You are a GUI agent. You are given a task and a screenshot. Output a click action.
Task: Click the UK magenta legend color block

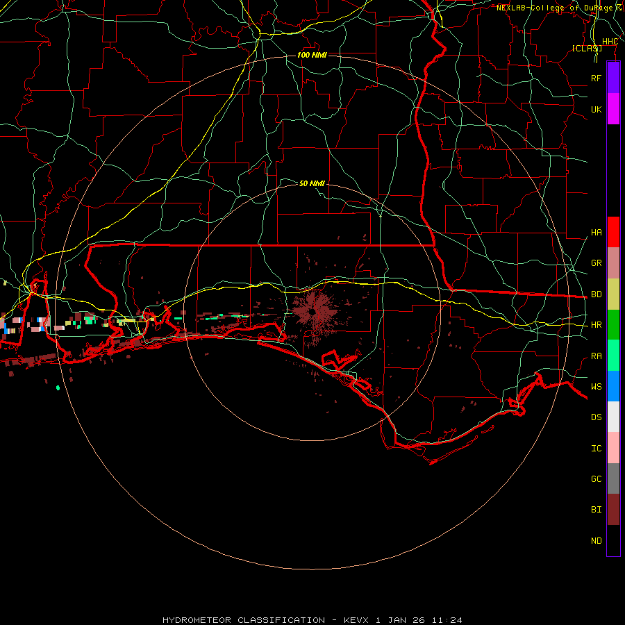[613, 109]
